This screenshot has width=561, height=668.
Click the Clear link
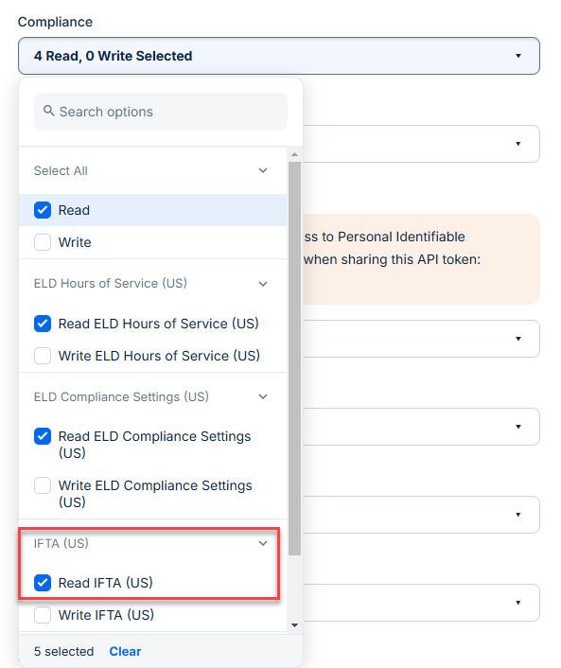125,651
